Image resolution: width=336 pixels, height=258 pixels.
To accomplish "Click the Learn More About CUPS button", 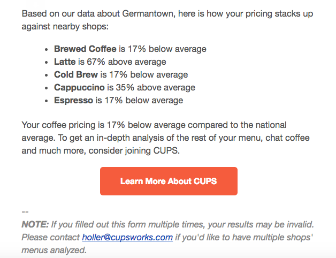I will coord(169,181).
